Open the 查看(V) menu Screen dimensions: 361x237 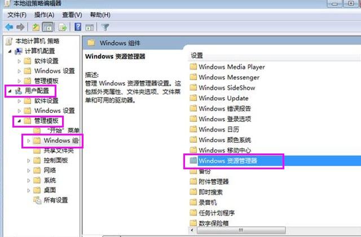tap(72, 14)
